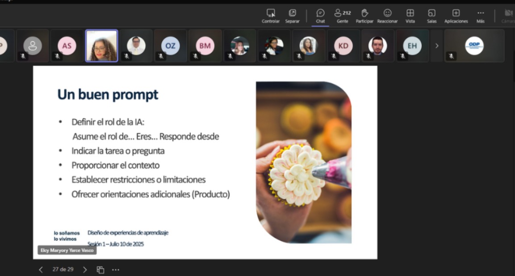Click the muted mic icon on OZ tile
Viewport: 515px width, 276px height.
161,56
